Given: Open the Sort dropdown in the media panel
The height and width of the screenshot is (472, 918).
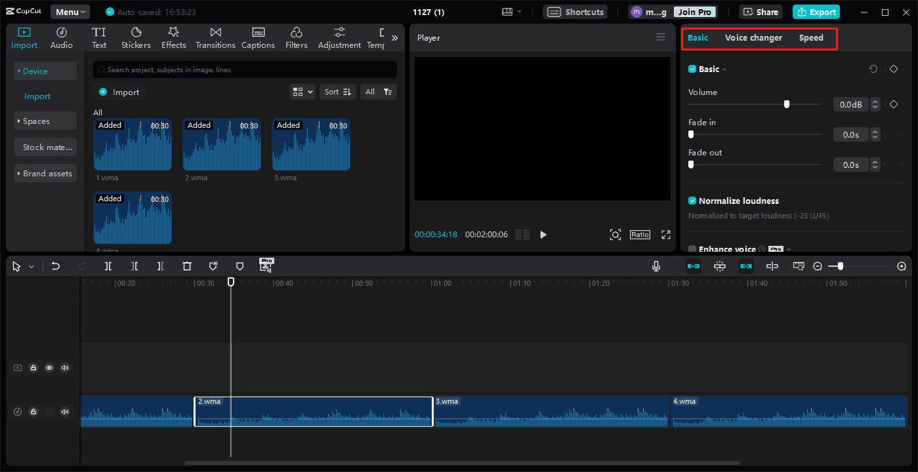Looking at the screenshot, I should (x=337, y=92).
